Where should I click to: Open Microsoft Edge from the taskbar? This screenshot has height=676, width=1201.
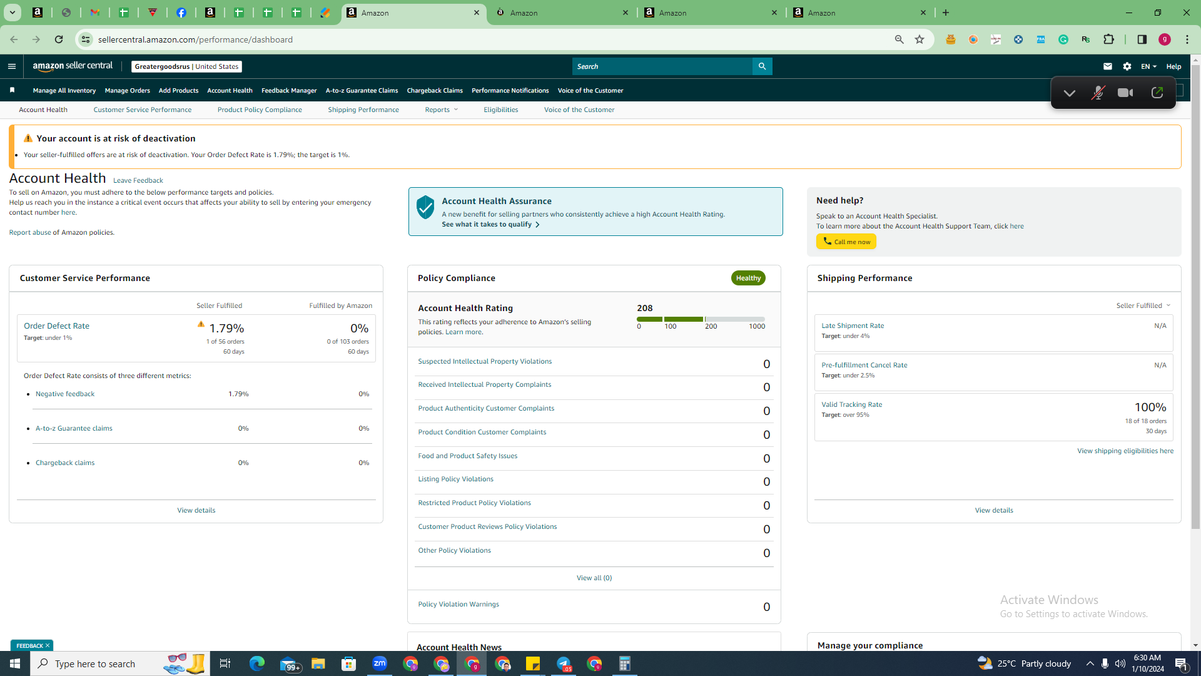256,663
